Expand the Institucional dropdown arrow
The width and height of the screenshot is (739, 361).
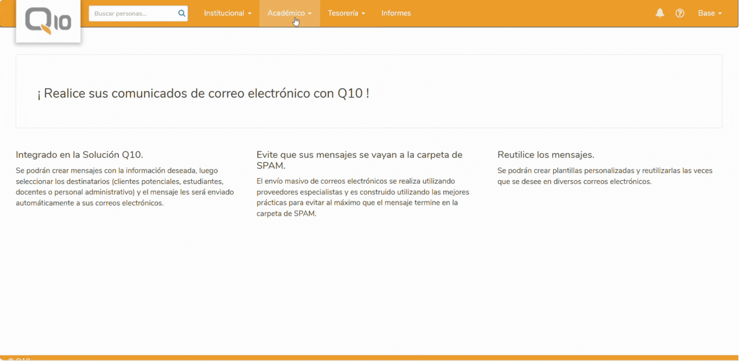pos(250,13)
